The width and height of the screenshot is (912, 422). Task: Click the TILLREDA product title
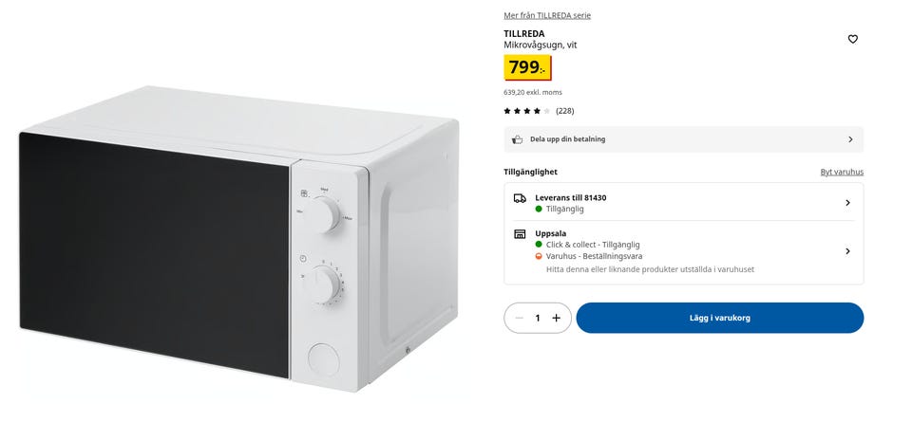[524, 34]
